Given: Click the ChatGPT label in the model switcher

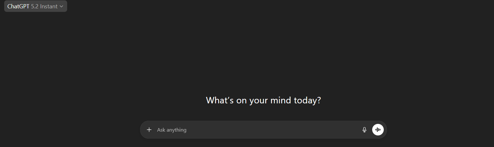Looking at the screenshot, I should coord(18,6).
